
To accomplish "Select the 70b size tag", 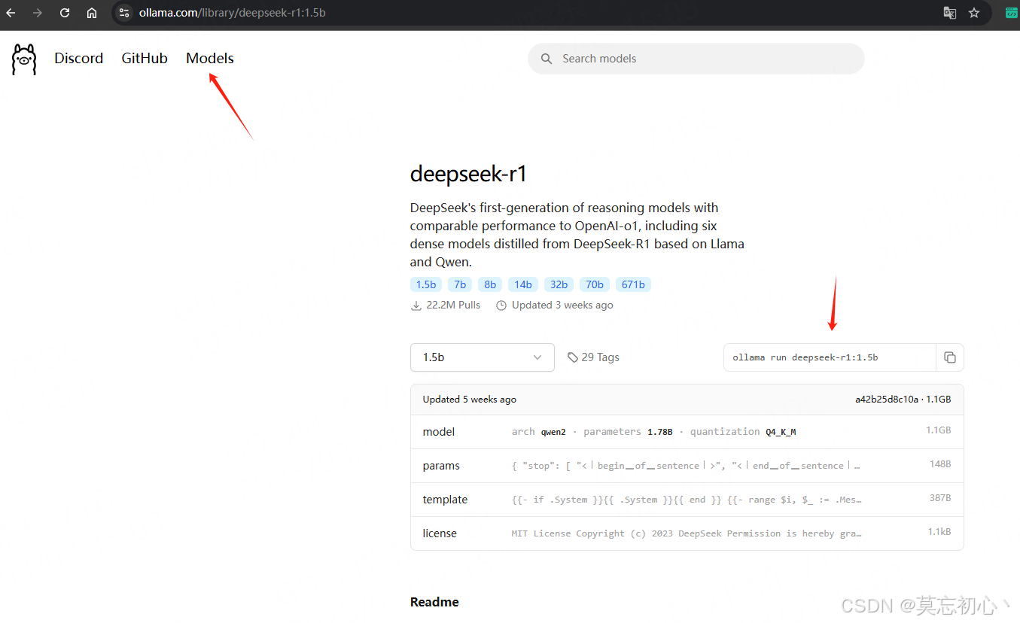I will click(595, 284).
